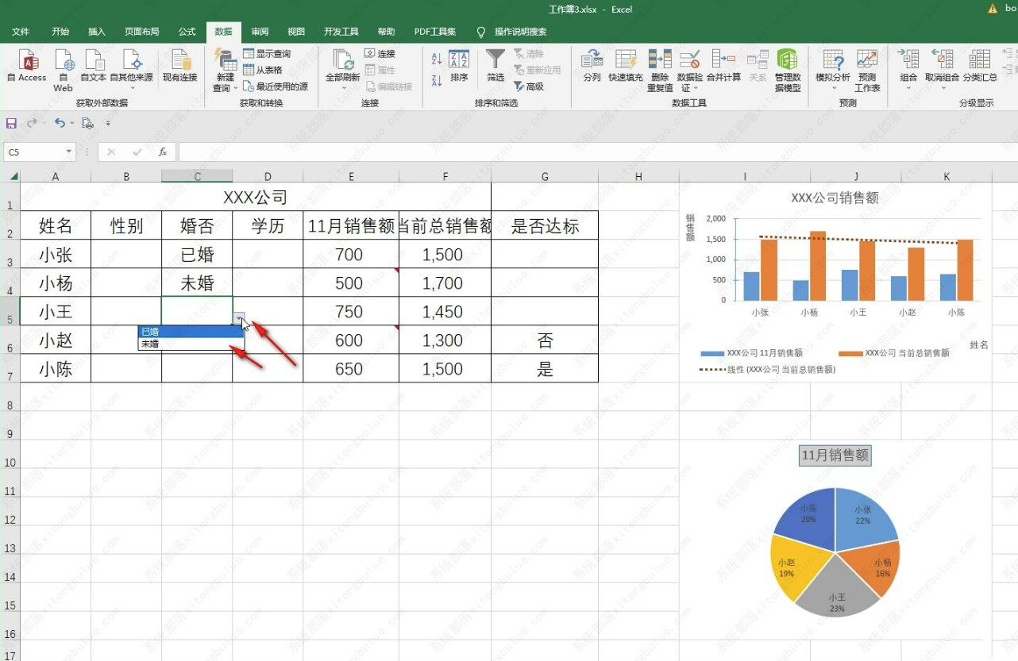
Task: Click the 从表格 from table button
Action: (263, 70)
